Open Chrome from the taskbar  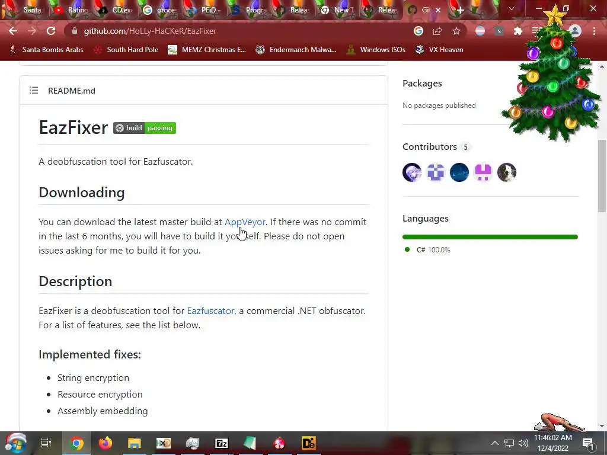point(76,443)
